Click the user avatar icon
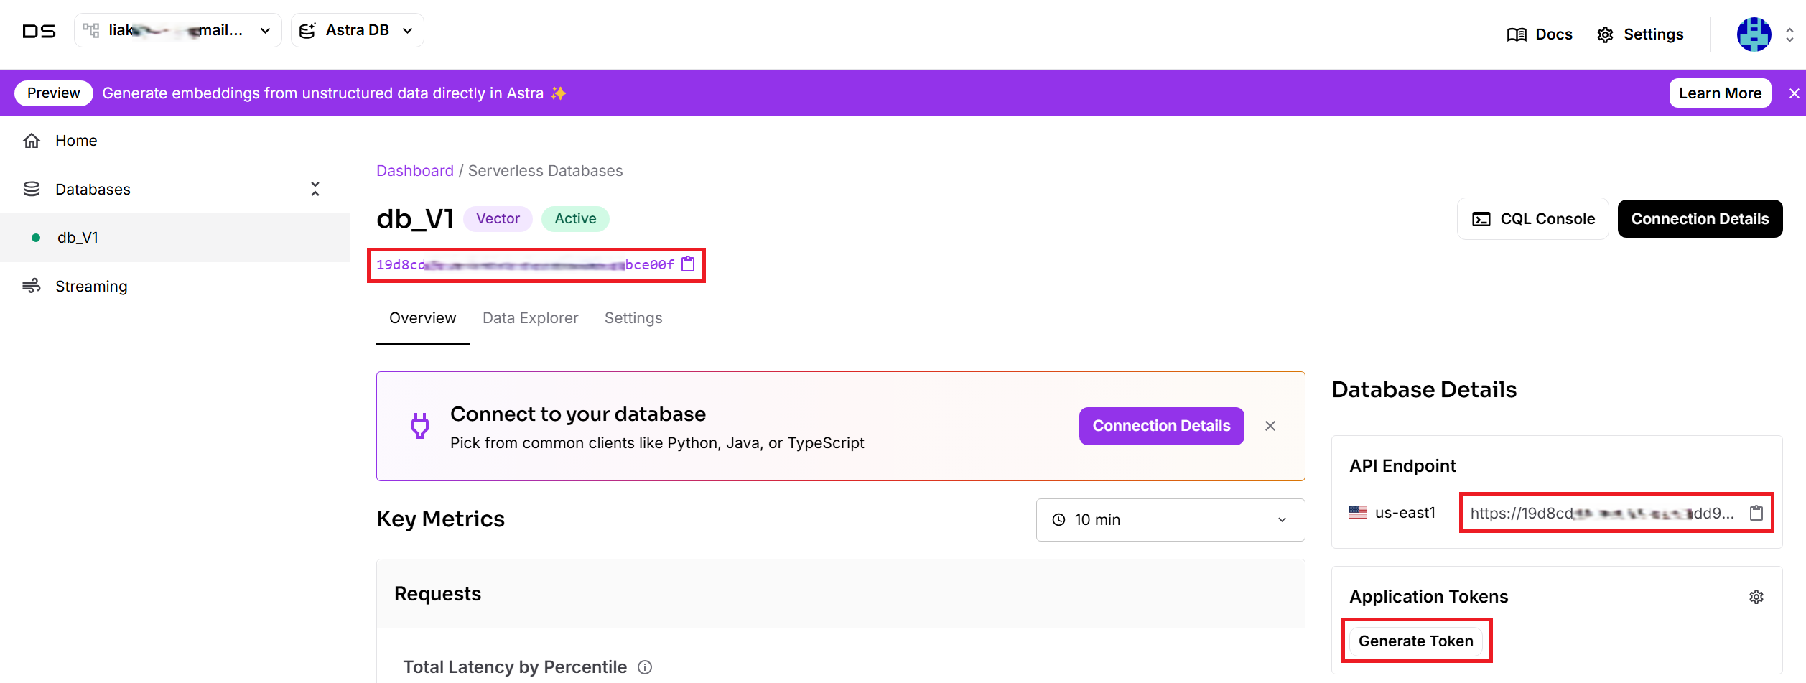The width and height of the screenshot is (1806, 683). coord(1754,34)
